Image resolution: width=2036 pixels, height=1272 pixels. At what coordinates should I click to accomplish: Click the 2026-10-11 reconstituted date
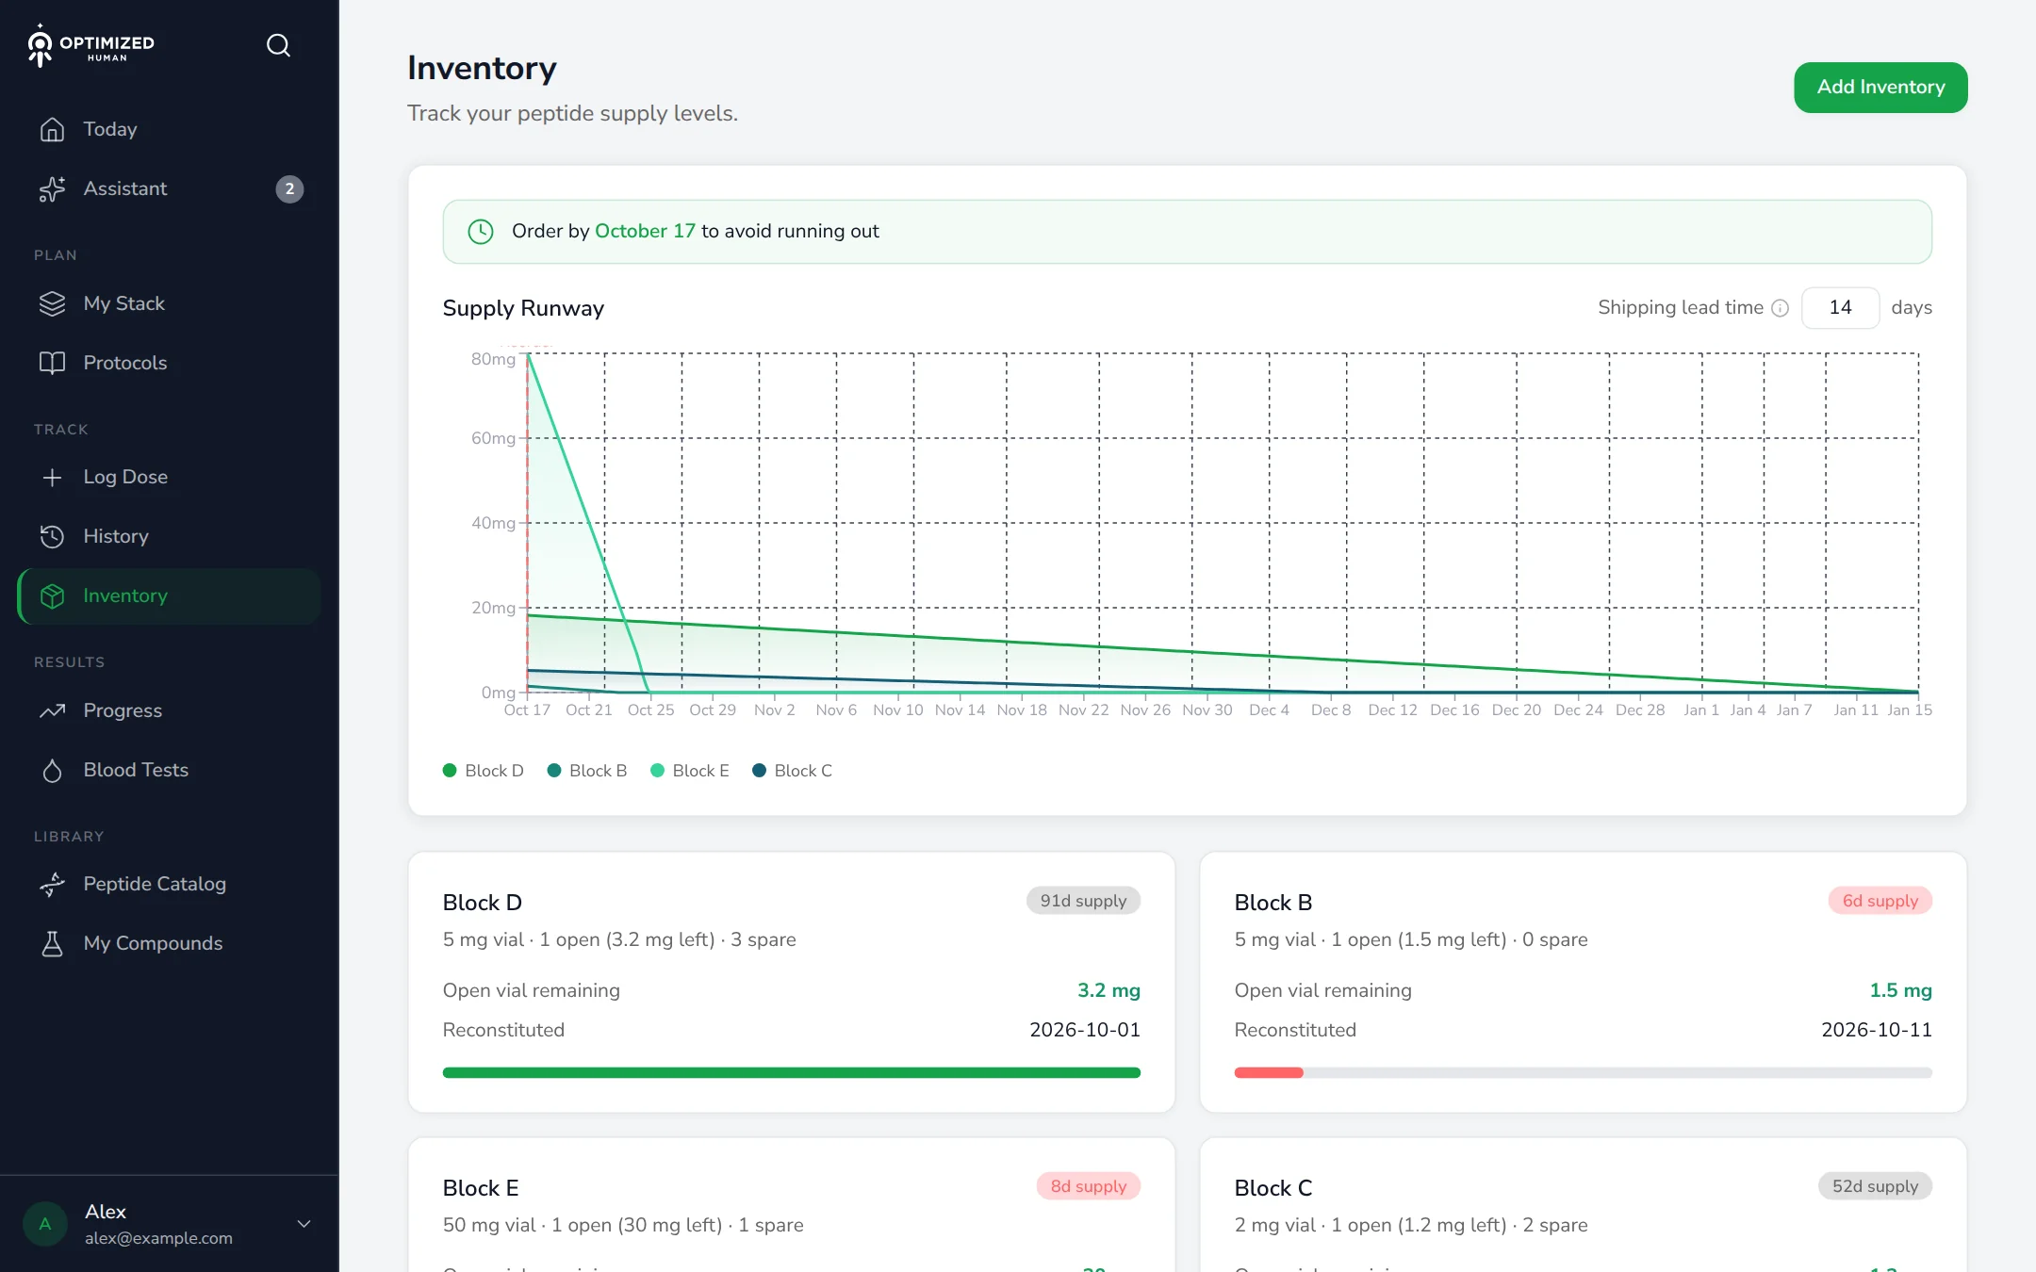(x=1877, y=1030)
